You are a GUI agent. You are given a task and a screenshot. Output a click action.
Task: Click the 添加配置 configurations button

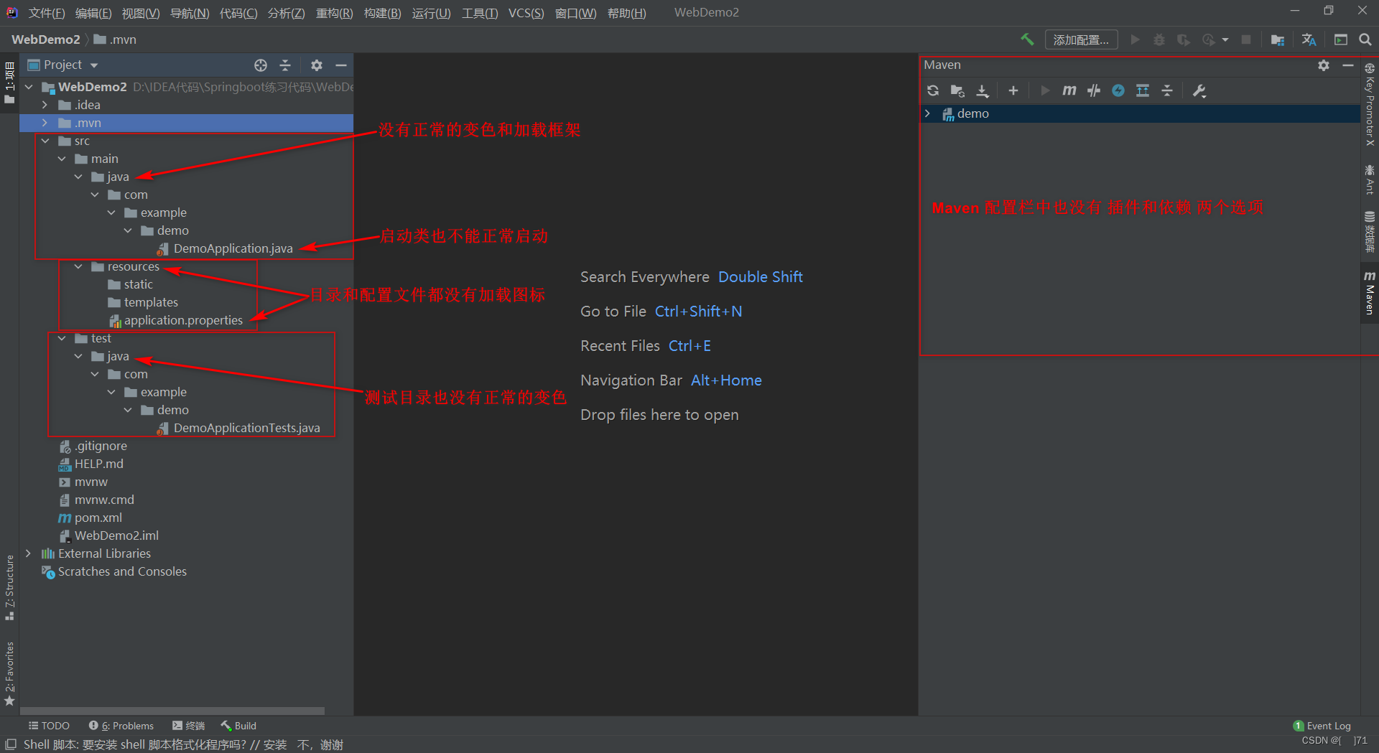[1081, 39]
